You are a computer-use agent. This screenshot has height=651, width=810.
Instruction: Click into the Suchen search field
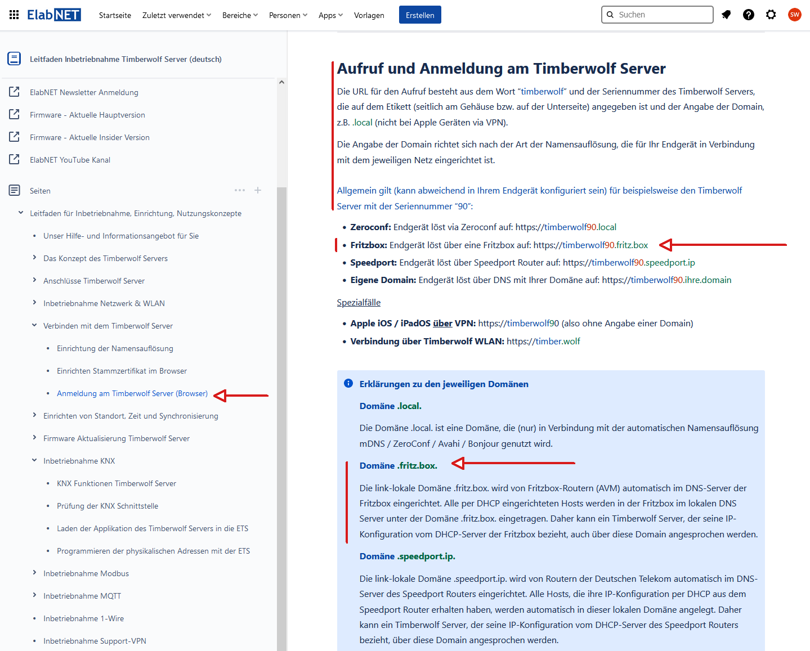(x=657, y=15)
